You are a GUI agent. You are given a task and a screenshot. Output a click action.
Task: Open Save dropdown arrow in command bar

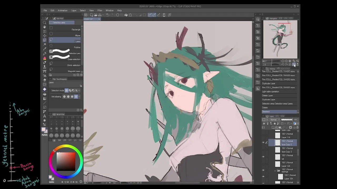(103, 15)
